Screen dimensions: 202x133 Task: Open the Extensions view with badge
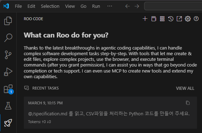tap(9, 89)
